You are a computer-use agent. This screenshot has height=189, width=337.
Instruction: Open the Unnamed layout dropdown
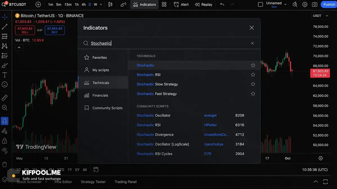(x=276, y=4)
